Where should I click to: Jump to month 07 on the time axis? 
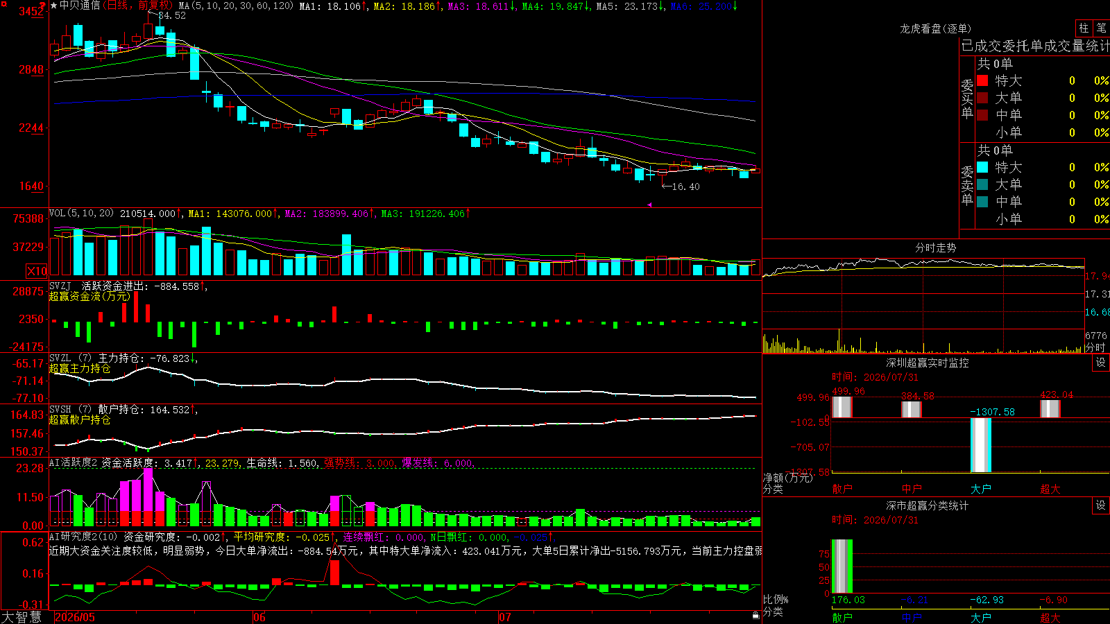[505, 617]
